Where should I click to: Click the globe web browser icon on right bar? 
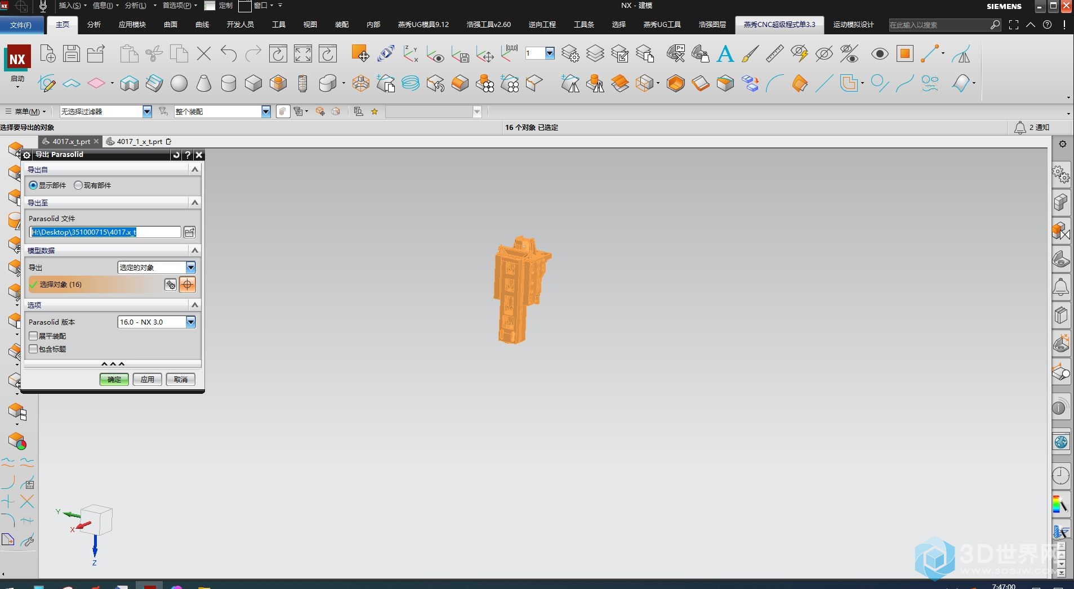tap(1061, 442)
